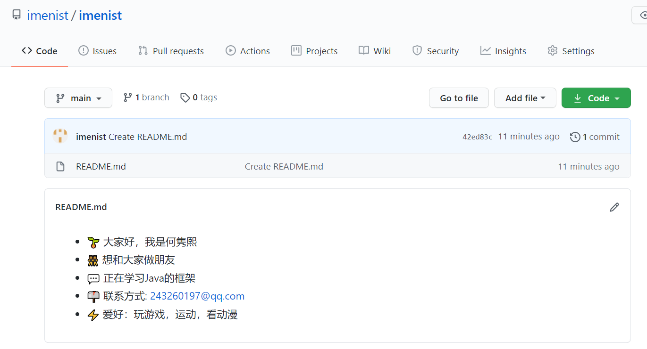647x349 pixels.
Task: Open the main branch dropdown
Action: click(x=78, y=98)
